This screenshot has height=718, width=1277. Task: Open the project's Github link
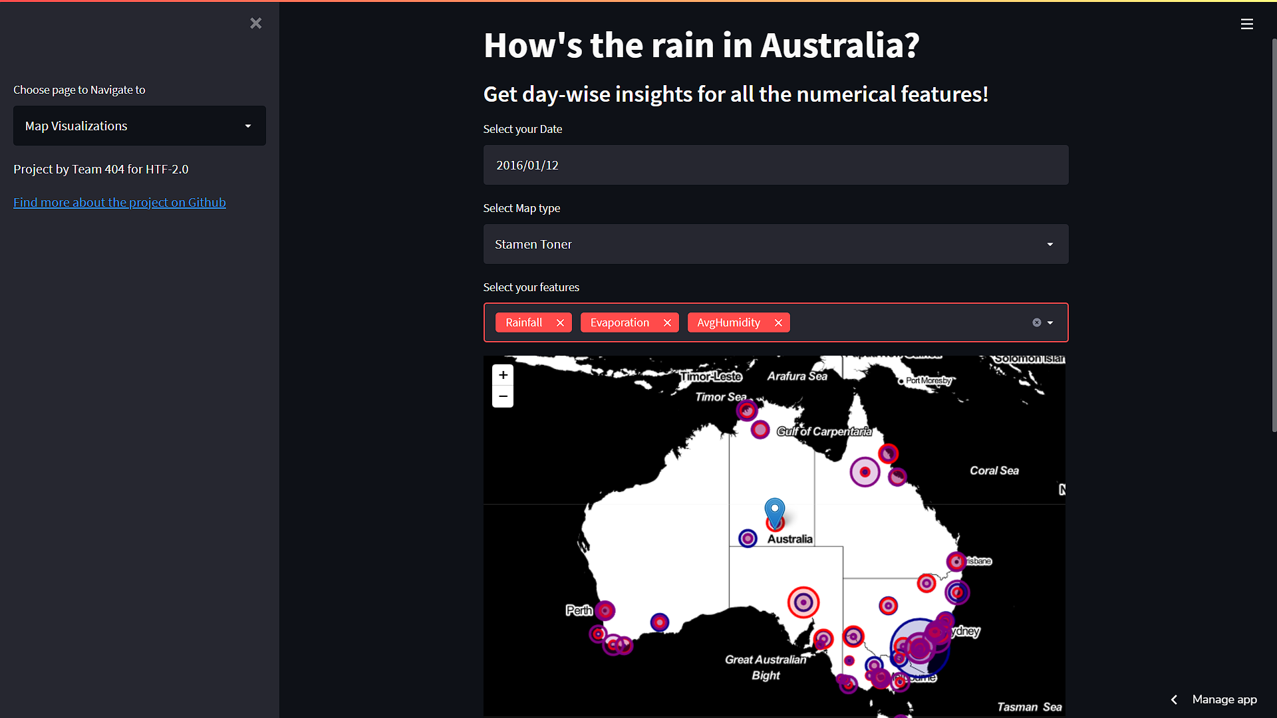119,202
